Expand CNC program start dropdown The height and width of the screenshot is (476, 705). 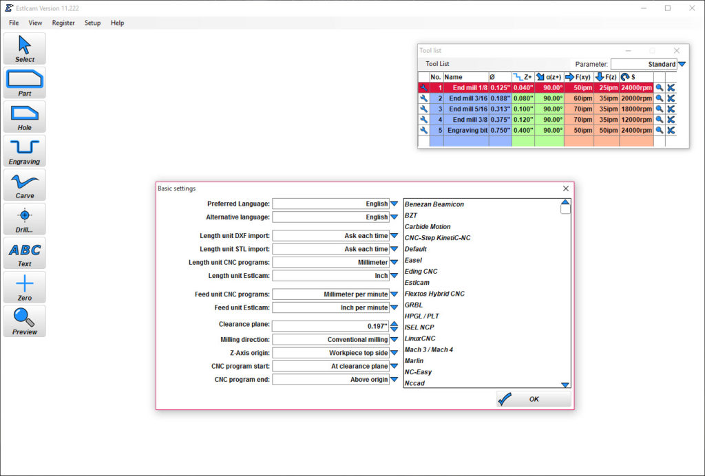pyautogui.click(x=394, y=366)
